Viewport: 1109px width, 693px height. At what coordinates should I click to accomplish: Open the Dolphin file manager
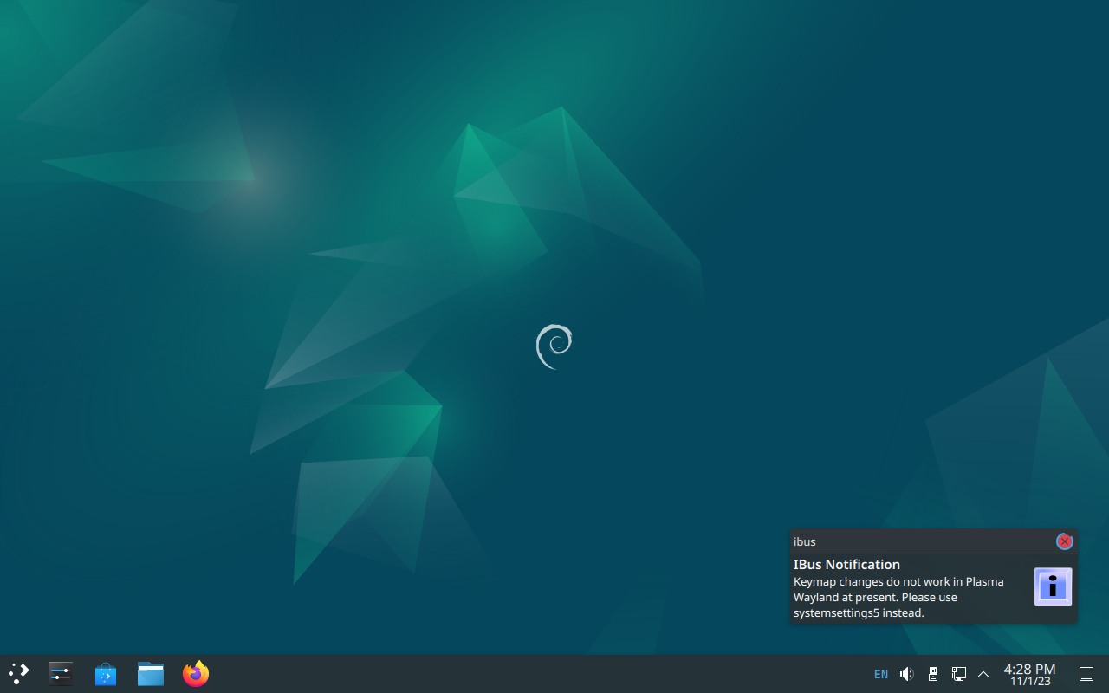coord(151,673)
